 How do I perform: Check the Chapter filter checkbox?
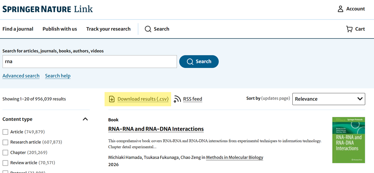tap(5, 152)
